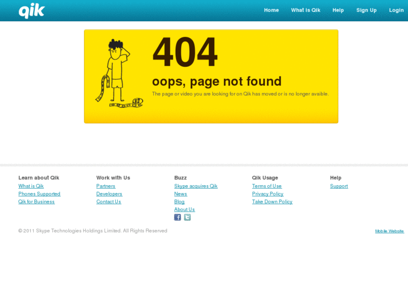
Task: View the Privacy Policy link
Action: 268,194
